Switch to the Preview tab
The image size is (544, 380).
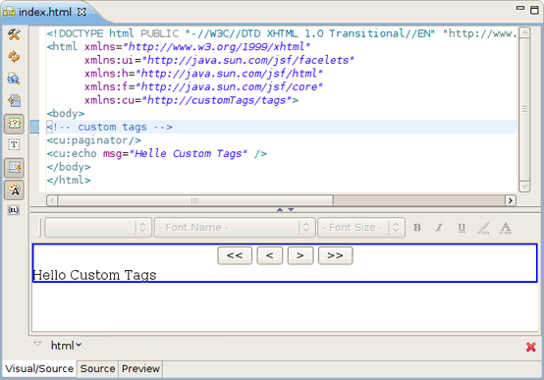click(140, 368)
